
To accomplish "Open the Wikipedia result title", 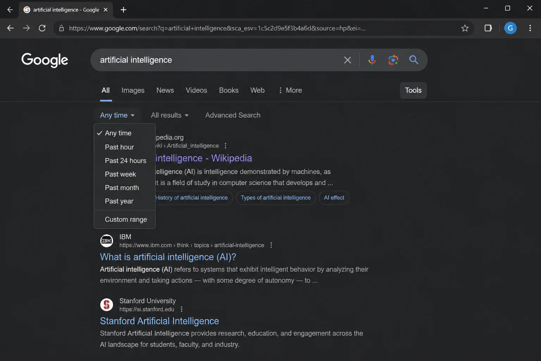I will point(204,158).
